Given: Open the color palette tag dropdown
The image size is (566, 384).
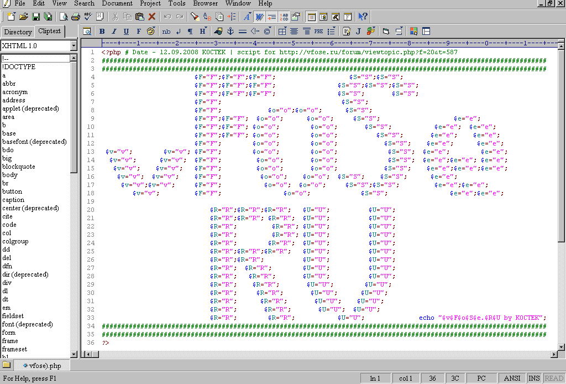Looking at the screenshot, I should [x=370, y=32].
